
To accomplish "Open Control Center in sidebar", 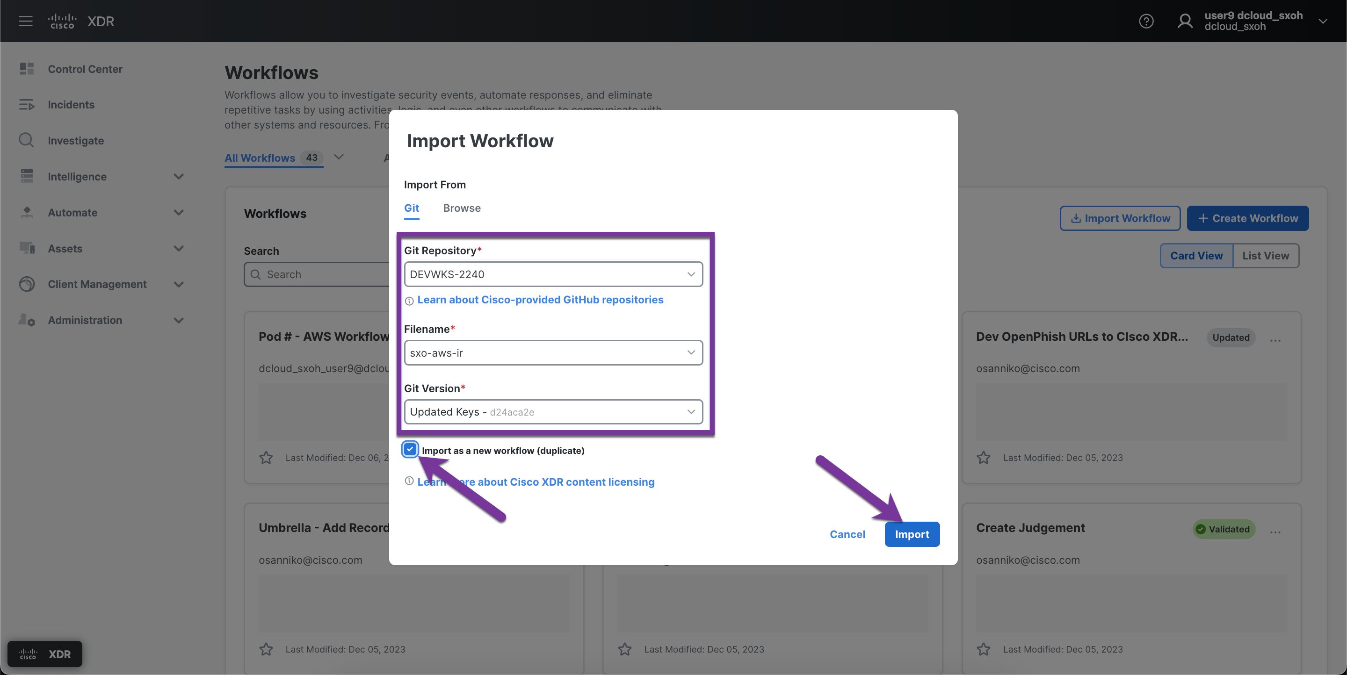I will (85, 69).
